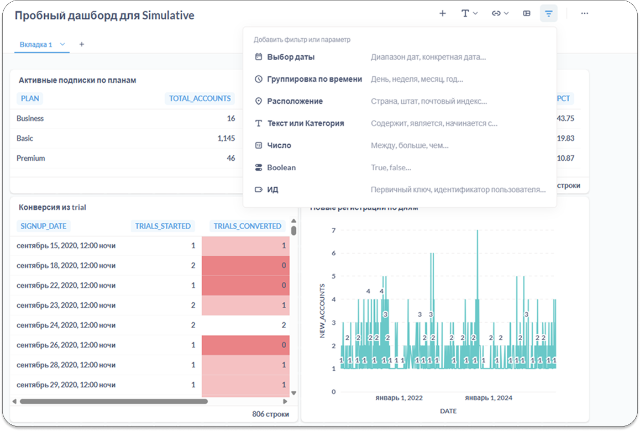Select the Число filter option
This screenshot has width=640, height=431.
coord(279,145)
